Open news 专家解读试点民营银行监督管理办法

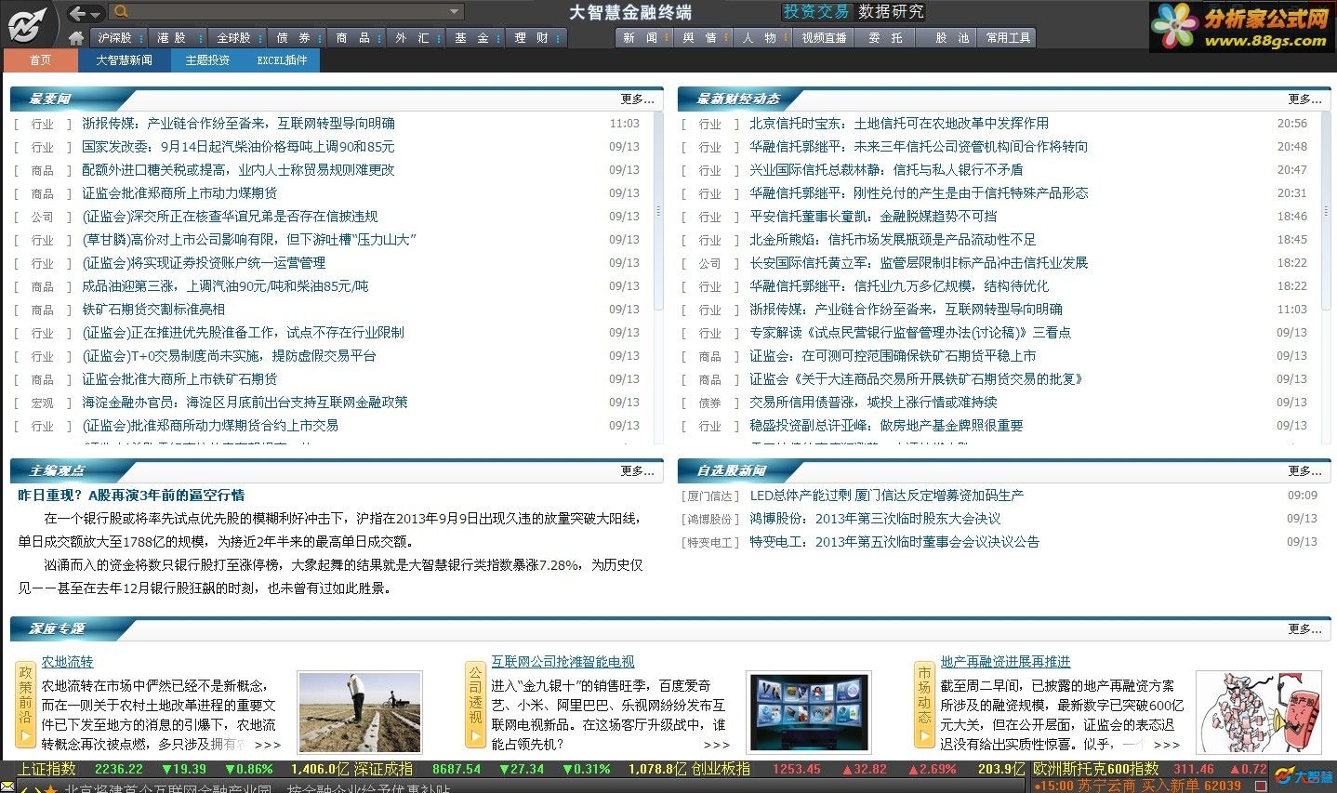click(910, 332)
